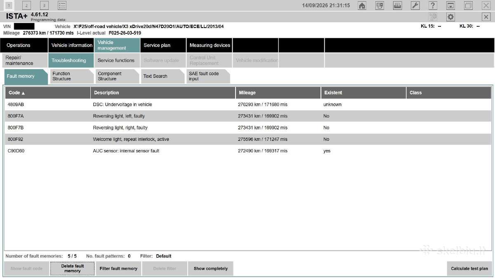
Task: Click the minimize-to-tray icon in top toolbar
Action: pos(450,5)
